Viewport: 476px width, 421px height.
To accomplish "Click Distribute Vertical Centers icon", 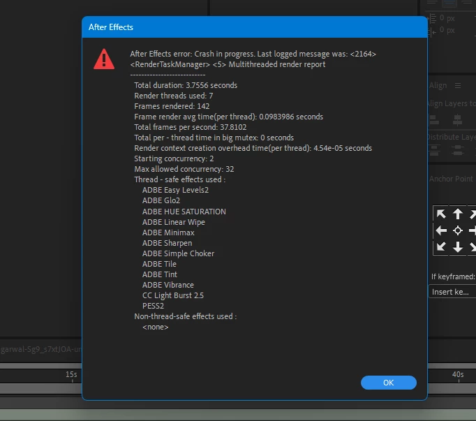I will [457, 150].
